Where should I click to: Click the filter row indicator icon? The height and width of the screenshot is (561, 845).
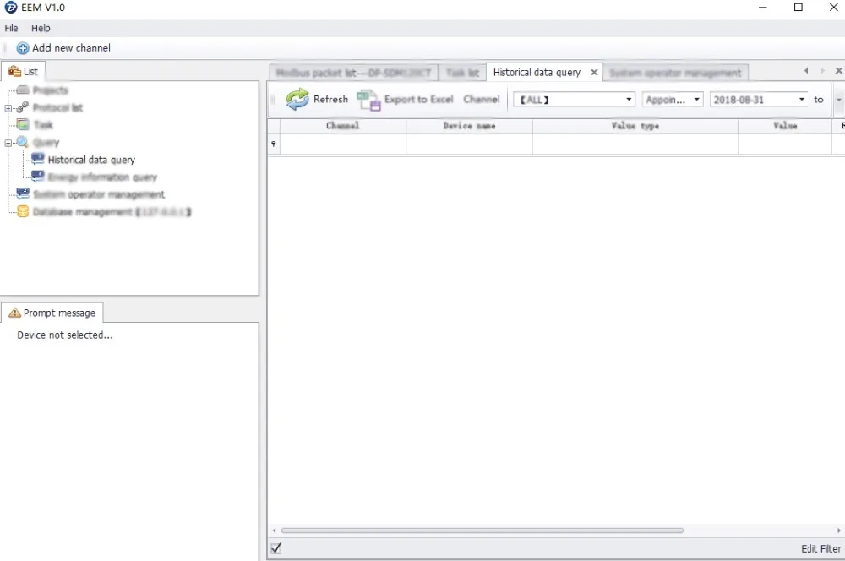274,144
